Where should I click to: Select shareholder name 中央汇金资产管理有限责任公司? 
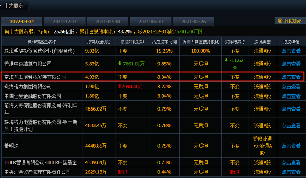[x=37, y=172]
